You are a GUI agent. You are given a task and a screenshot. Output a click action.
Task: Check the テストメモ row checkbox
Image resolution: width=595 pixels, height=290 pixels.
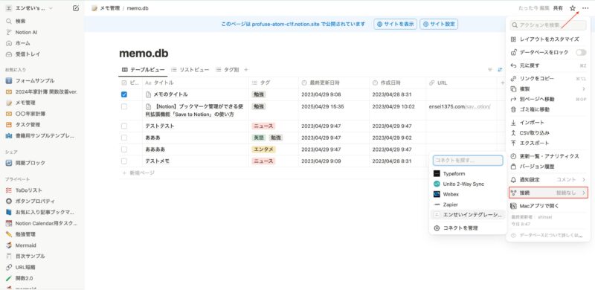(x=123, y=161)
